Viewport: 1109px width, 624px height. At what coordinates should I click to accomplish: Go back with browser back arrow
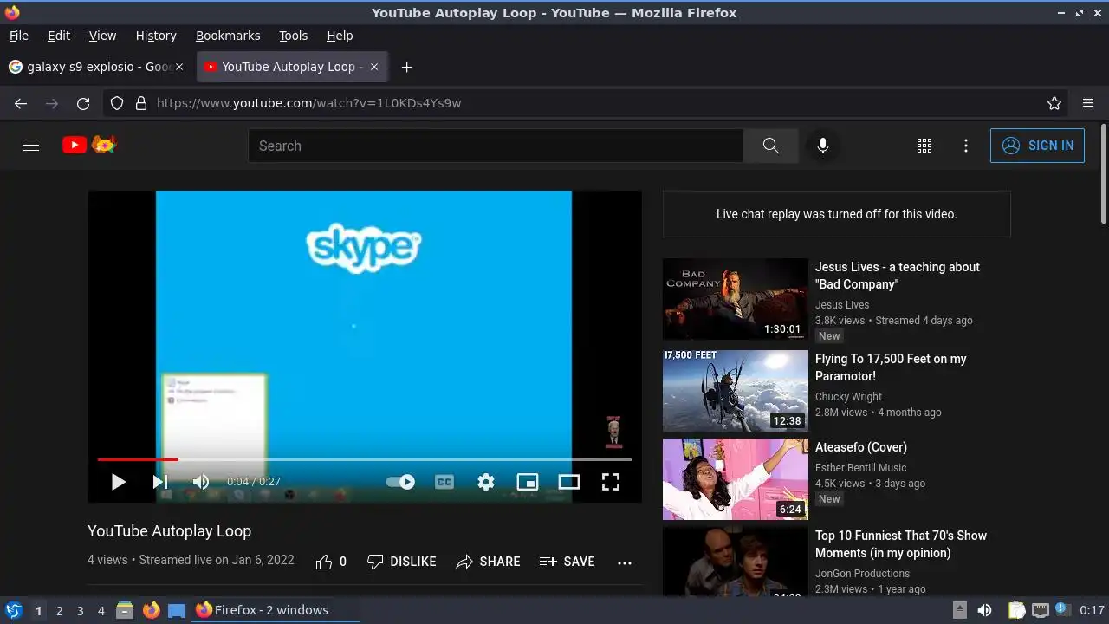[x=21, y=103]
